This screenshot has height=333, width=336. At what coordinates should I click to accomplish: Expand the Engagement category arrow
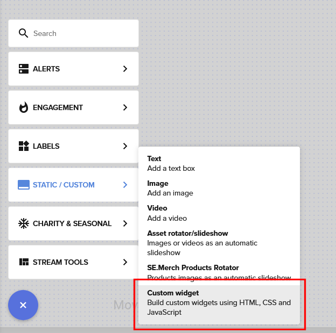[125, 107]
